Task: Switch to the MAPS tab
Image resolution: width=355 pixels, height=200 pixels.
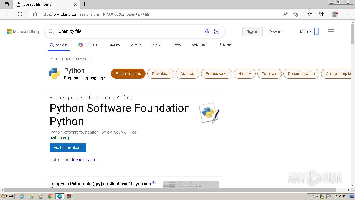Action: (157, 45)
